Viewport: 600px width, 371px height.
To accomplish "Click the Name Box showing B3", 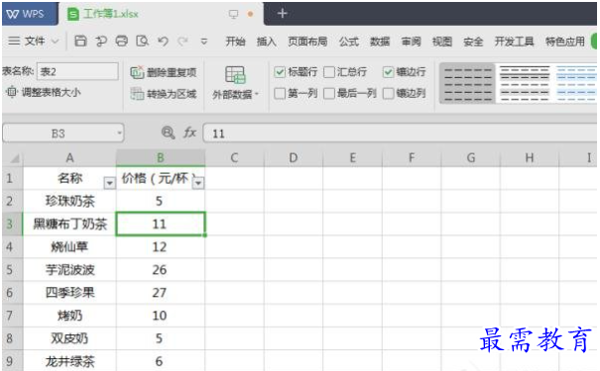I will (x=59, y=134).
